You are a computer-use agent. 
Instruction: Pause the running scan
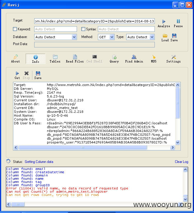click(178, 23)
